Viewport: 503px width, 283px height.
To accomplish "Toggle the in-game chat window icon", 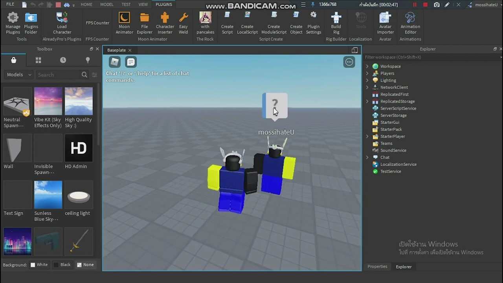I will click(x=131, y=62).
